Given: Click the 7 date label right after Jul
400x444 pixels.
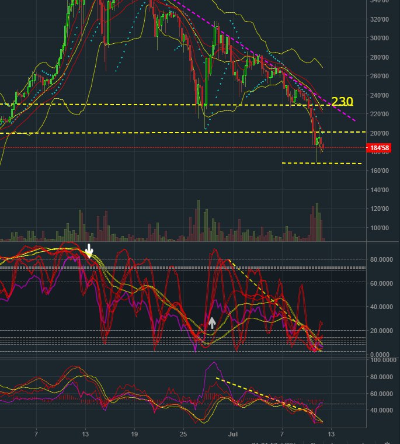Looking at the screenshot, I should point(282,434).
